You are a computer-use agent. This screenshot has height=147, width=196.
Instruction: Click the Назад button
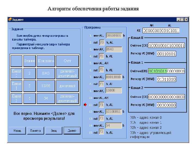tap(17, 131)
